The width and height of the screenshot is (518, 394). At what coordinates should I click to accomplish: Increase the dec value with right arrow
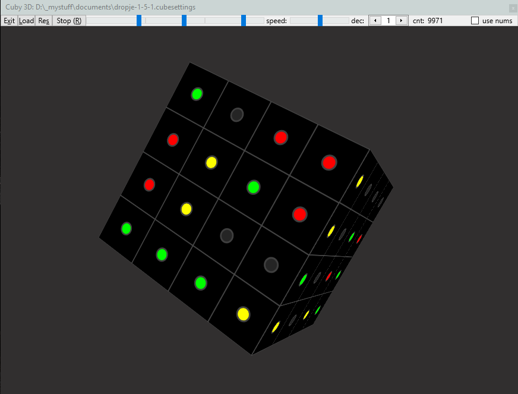(401, 20)
